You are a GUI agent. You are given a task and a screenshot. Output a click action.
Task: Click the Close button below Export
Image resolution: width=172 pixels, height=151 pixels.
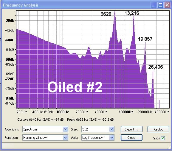pyautogui.click(x=131, y=138)
